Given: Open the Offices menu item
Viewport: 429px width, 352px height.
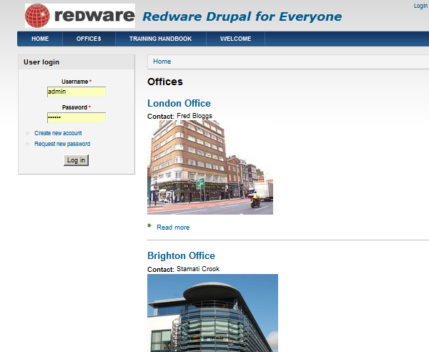Looking at the screenshot, I should pyautogui.click(x=89, y=39).
